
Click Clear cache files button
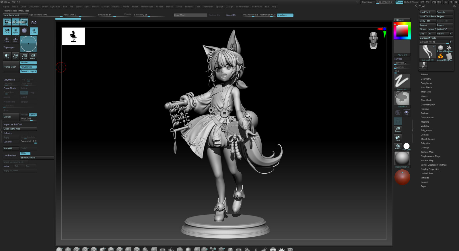pos(20,129)
